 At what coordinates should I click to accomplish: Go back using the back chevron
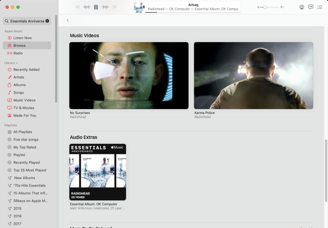(x=68, y=20)
